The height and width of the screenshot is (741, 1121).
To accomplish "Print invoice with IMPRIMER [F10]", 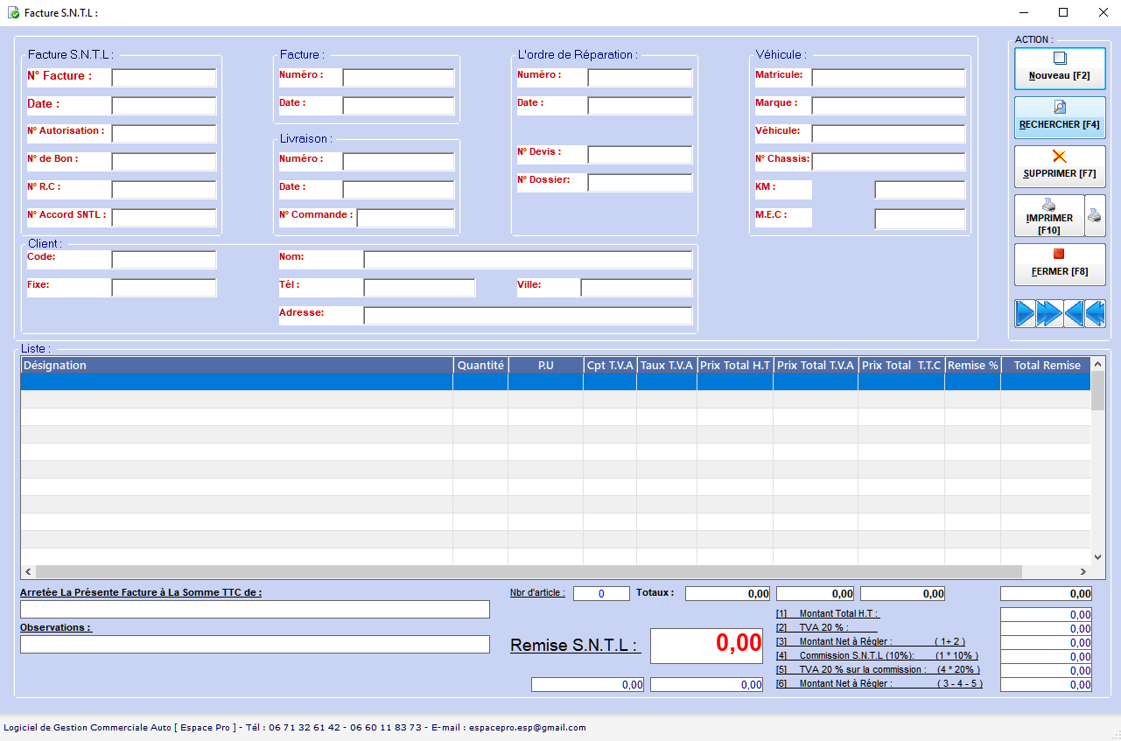I will pos(1049,215).
